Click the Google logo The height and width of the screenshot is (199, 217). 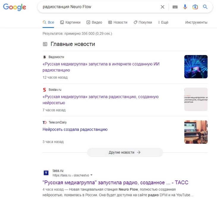[x=15, y=7]
